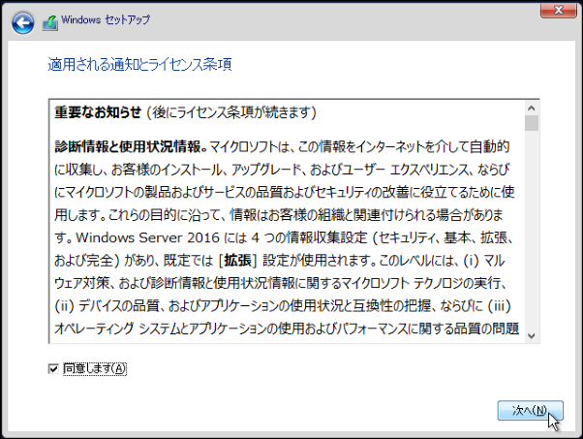Click the bold 重要なお知らせ heading
Image resolution: width=583 pixels, height=439 pixels.
click(x=98, y=113)
